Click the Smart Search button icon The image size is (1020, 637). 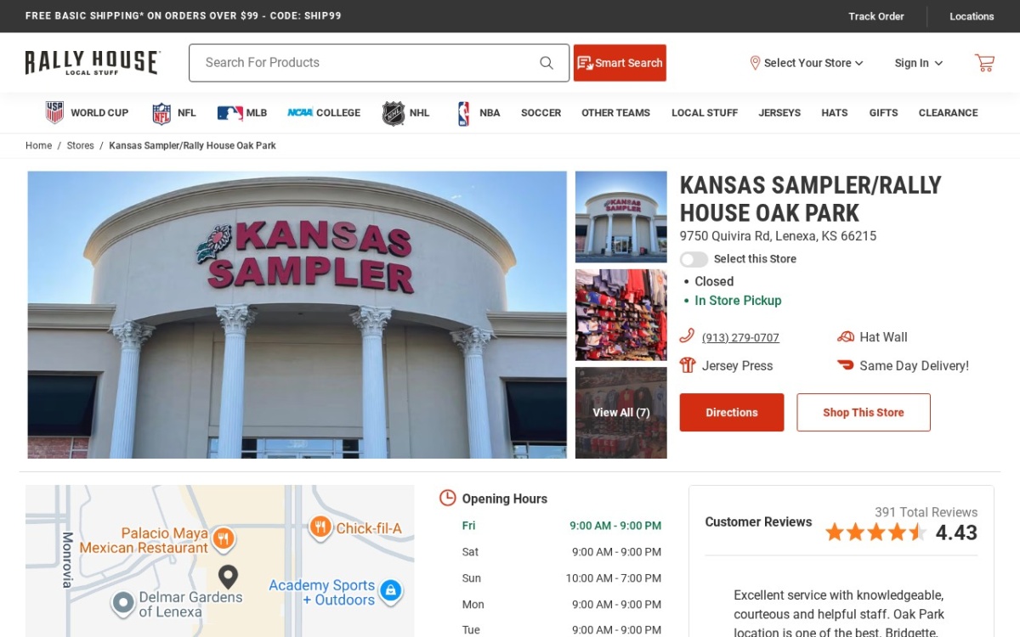pos(585,63)
